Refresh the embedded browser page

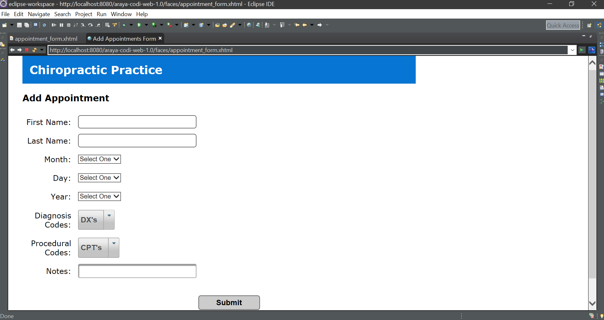(x=35, y=50)
